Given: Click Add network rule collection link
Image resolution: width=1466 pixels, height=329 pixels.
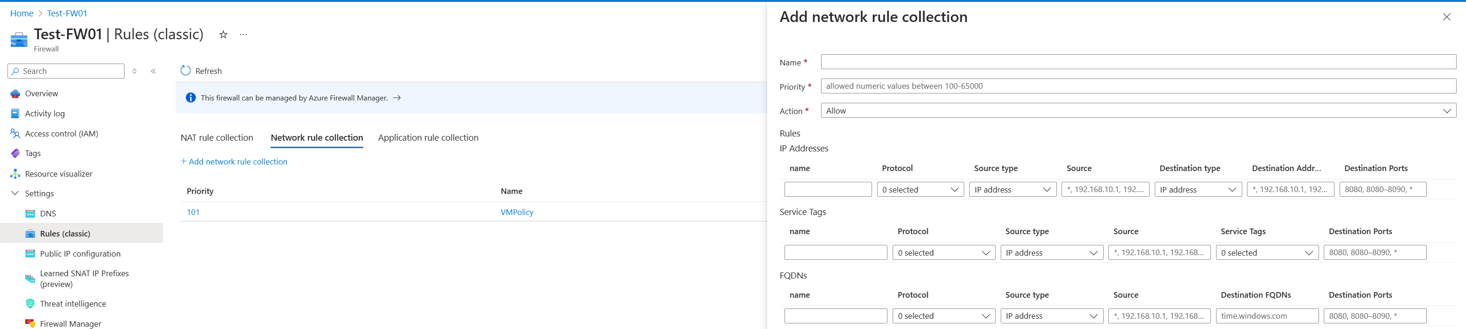Looking at the screenshot, I should point(234,162).
